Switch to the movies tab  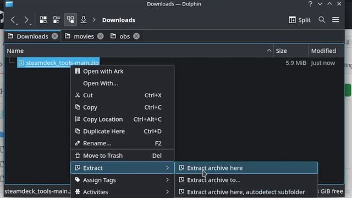click(84, 36)
